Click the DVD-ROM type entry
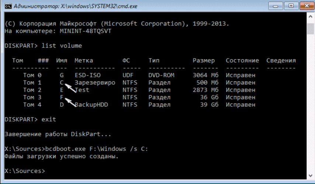The height and width of the screenshot is (184, 315). coord(161,75)
